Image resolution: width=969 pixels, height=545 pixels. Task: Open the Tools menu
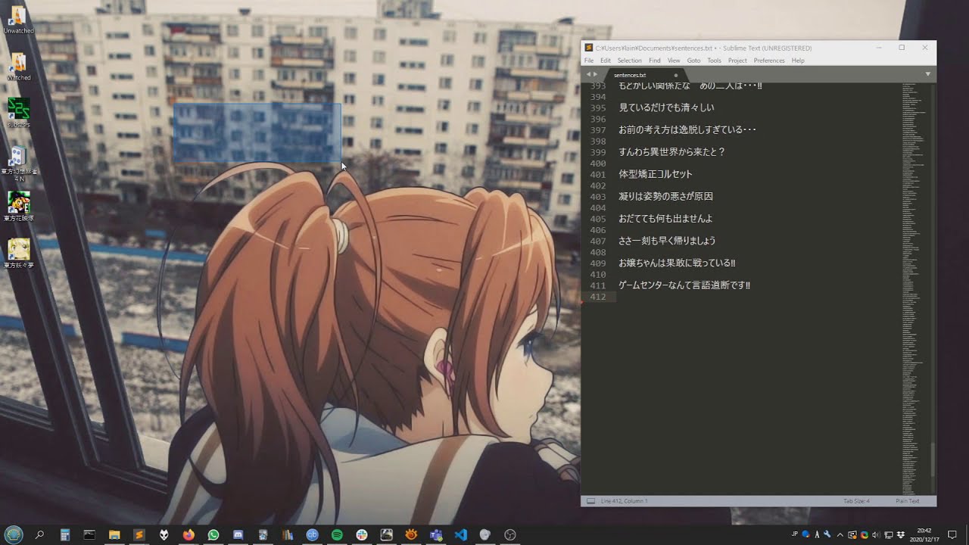(714, 61)
